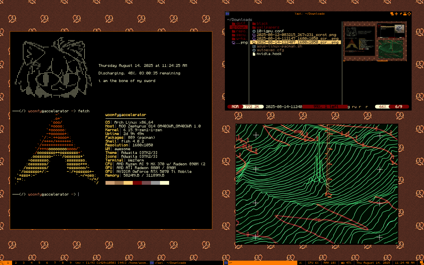Click the layout icon at taskbar's right corner

pyautogui.click(x=422, y=263)
